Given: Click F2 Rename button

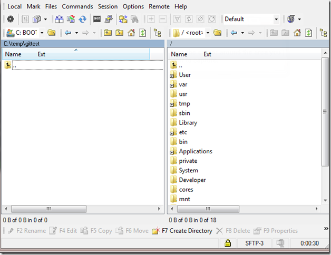Looking at the screenshot, I should [26, 231].
